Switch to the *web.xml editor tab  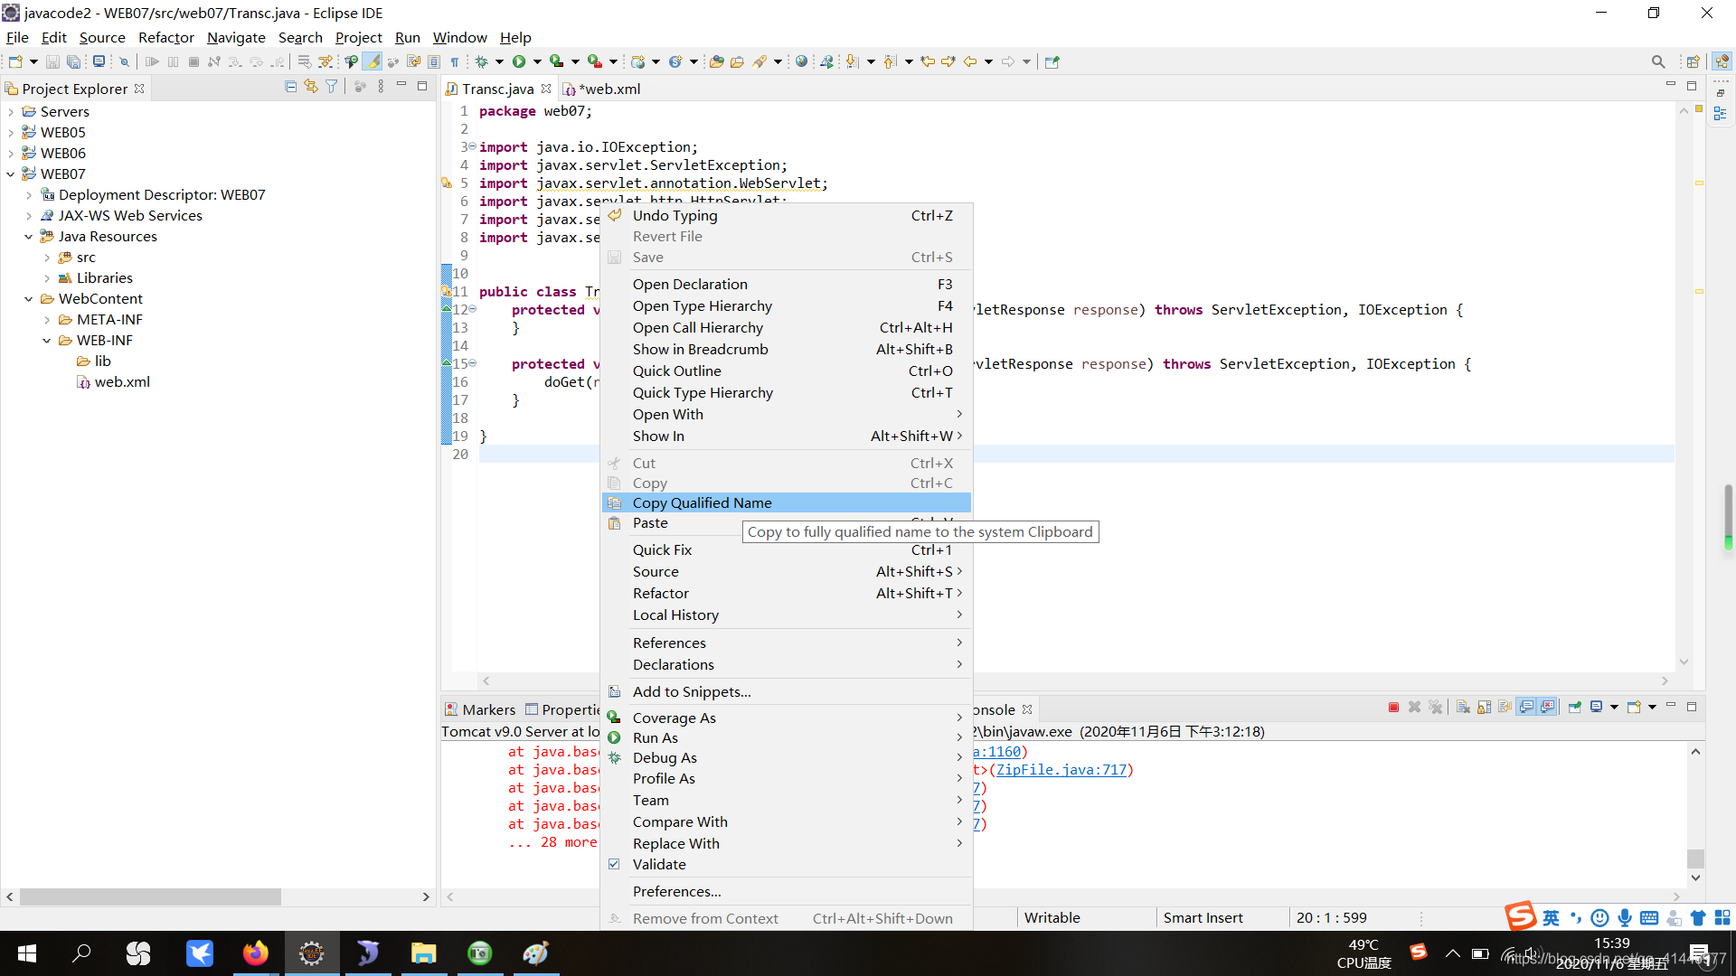602,89
